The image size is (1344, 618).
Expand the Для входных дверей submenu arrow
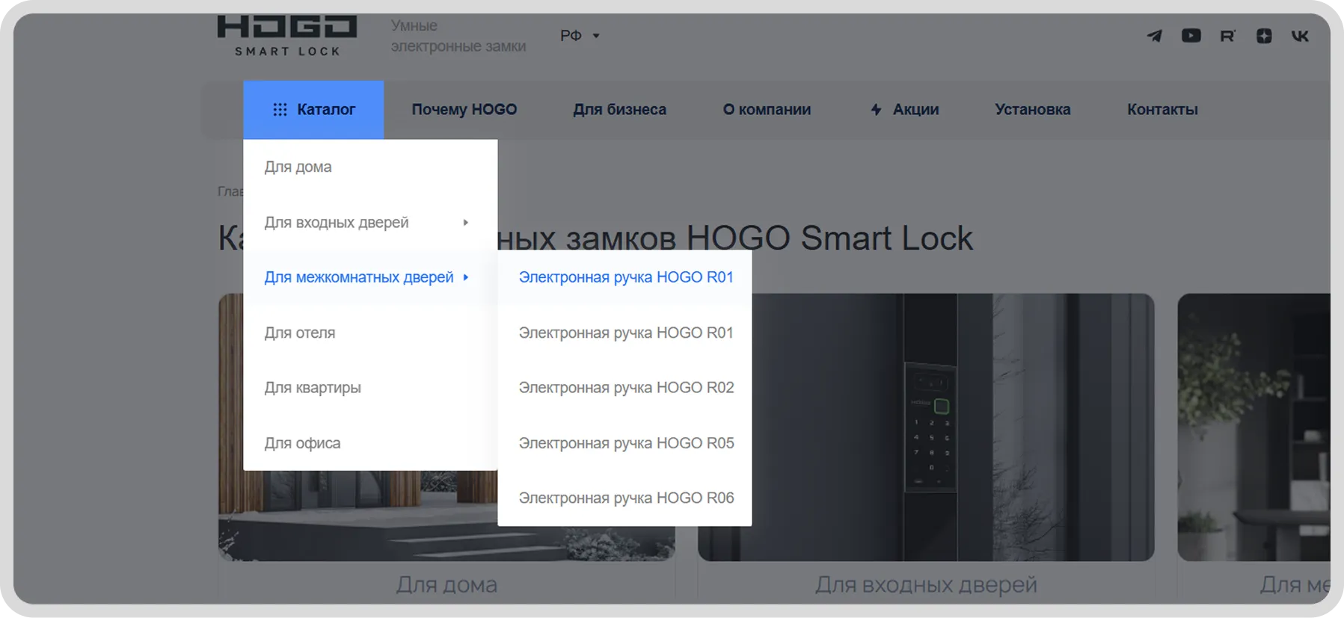(465, 223)
